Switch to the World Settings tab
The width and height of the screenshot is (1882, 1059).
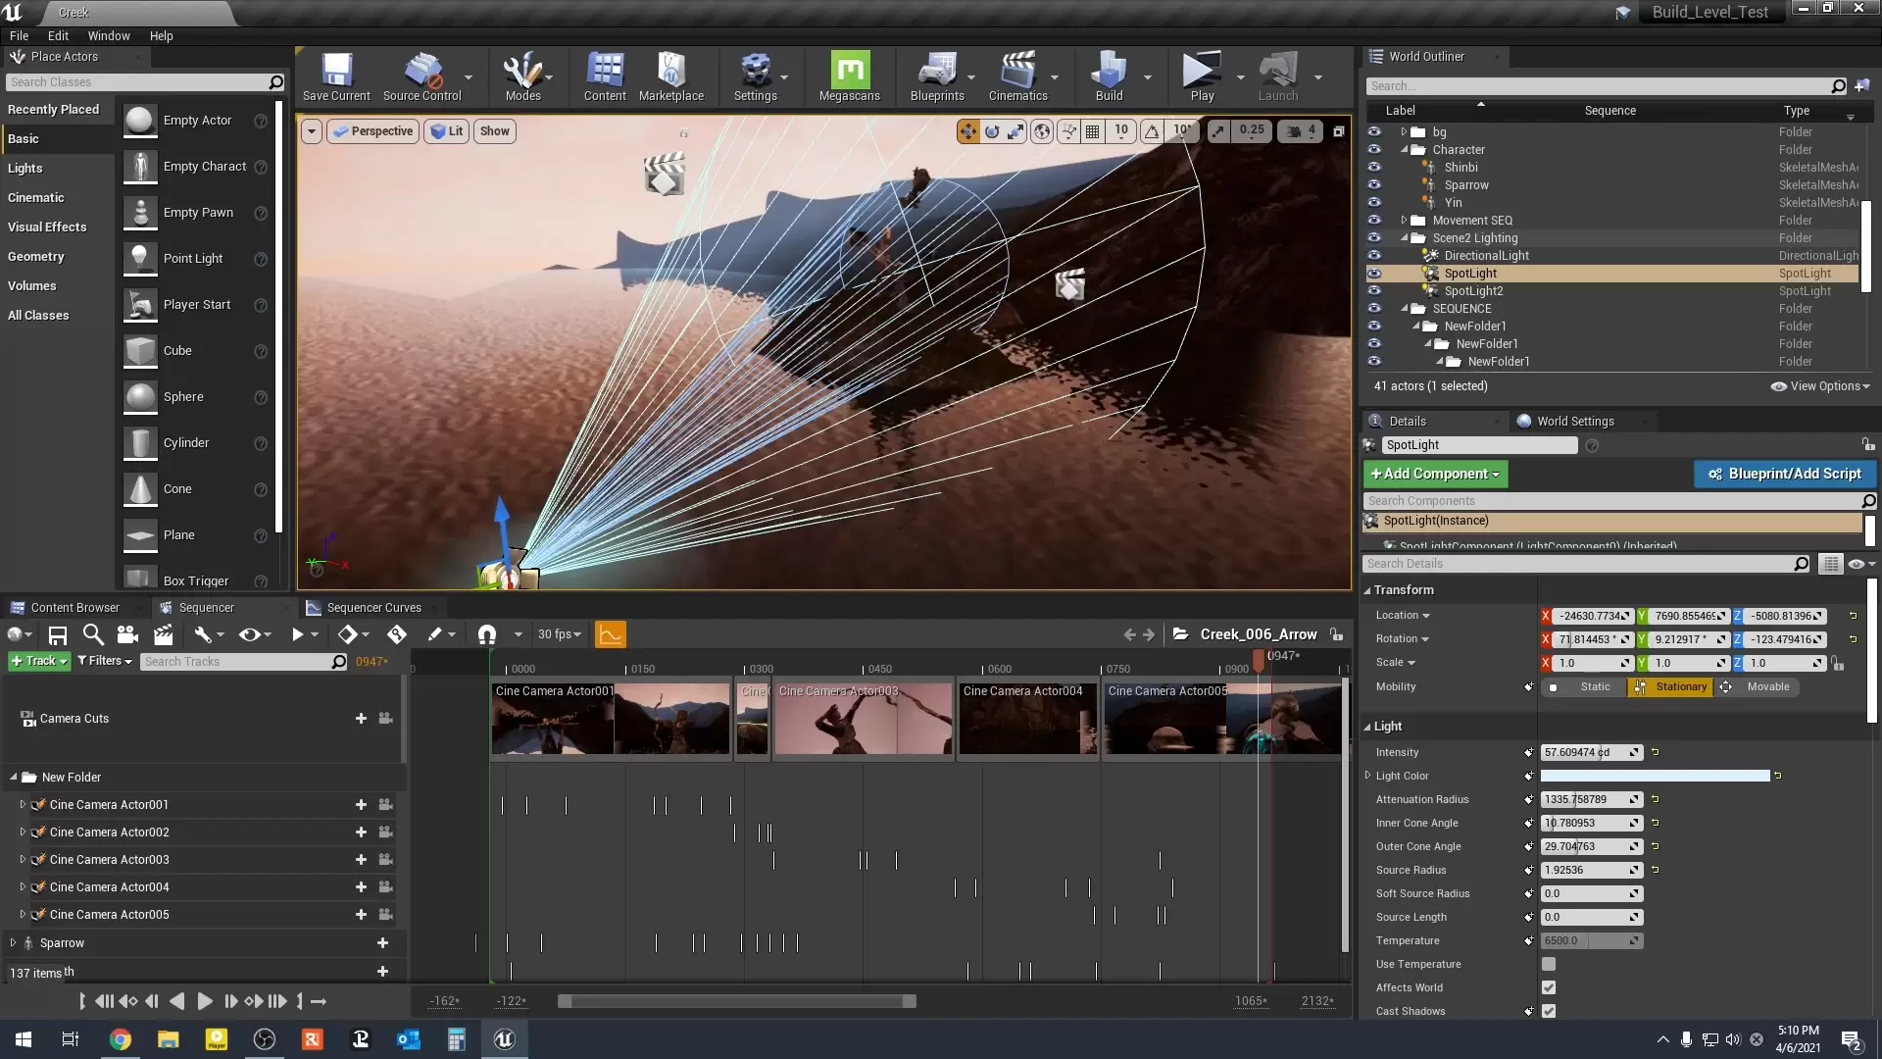1574,422
